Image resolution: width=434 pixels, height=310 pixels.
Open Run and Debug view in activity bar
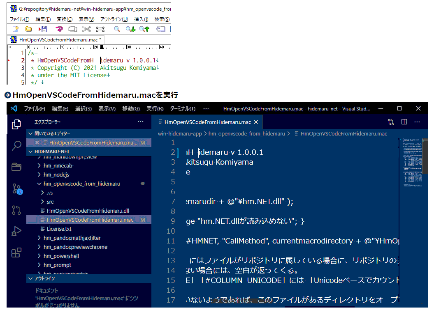[x=16, y=231]
